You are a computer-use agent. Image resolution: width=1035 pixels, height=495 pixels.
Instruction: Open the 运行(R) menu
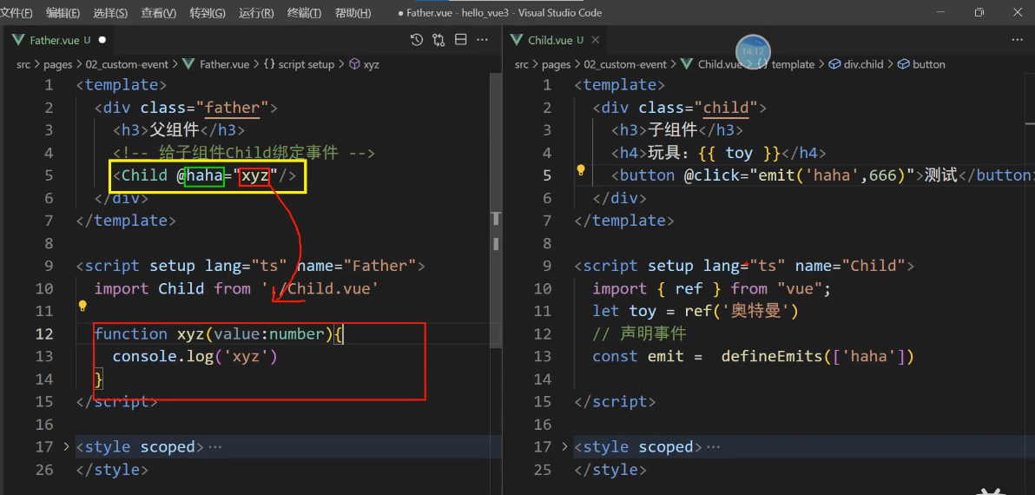point(256,12)
